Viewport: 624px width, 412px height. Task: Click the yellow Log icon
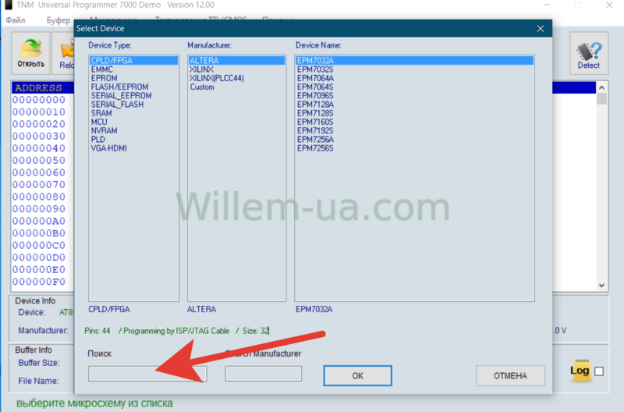[x=580, y=371]
